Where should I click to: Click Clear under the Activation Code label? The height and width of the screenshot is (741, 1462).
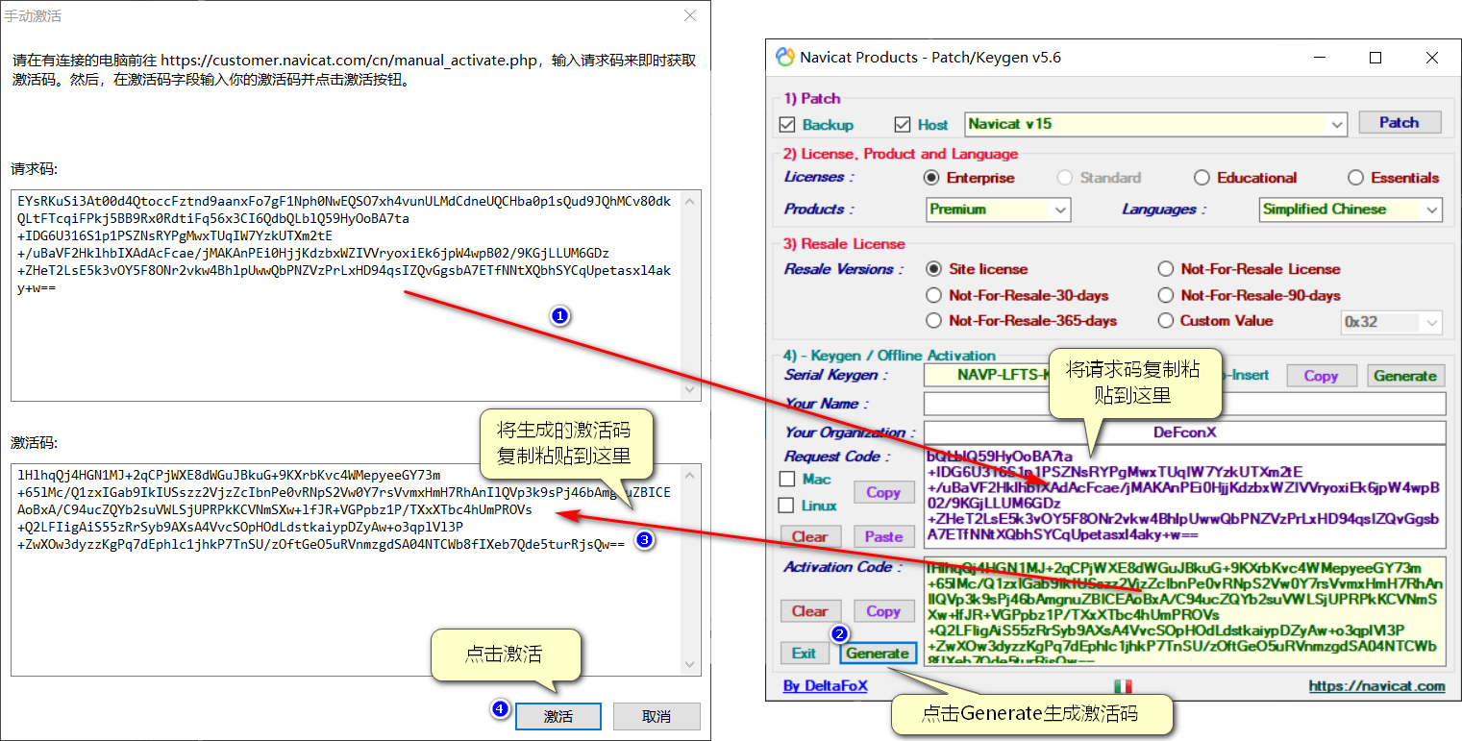[809, 611]
